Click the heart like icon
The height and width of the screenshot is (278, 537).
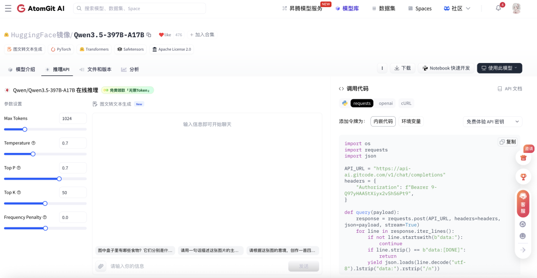pyautogui.click(x=161, y=35)
